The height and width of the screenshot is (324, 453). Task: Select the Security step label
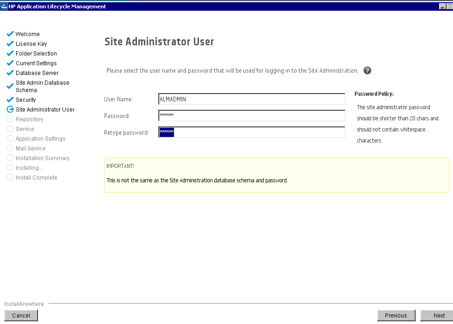26,100
